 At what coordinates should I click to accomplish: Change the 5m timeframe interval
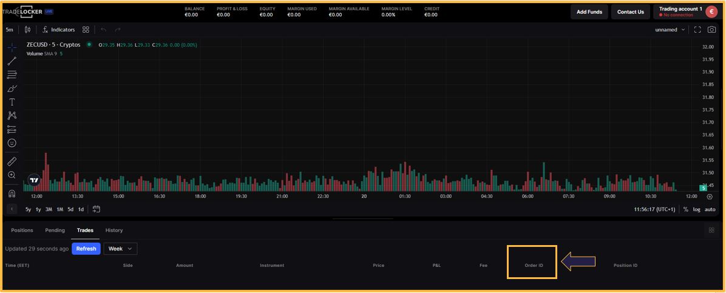(9, 30)
